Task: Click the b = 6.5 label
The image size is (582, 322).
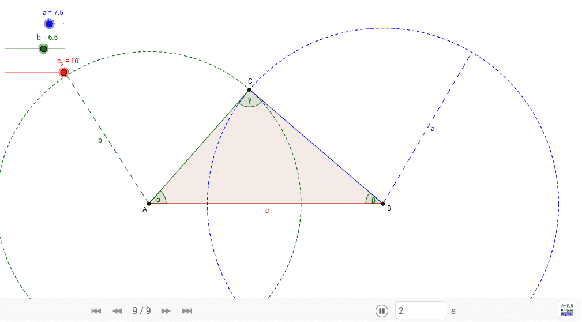Action: click(x=47, y=37)
